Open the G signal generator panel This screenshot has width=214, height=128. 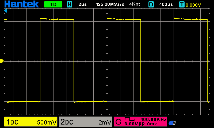[x=140, y=122]
